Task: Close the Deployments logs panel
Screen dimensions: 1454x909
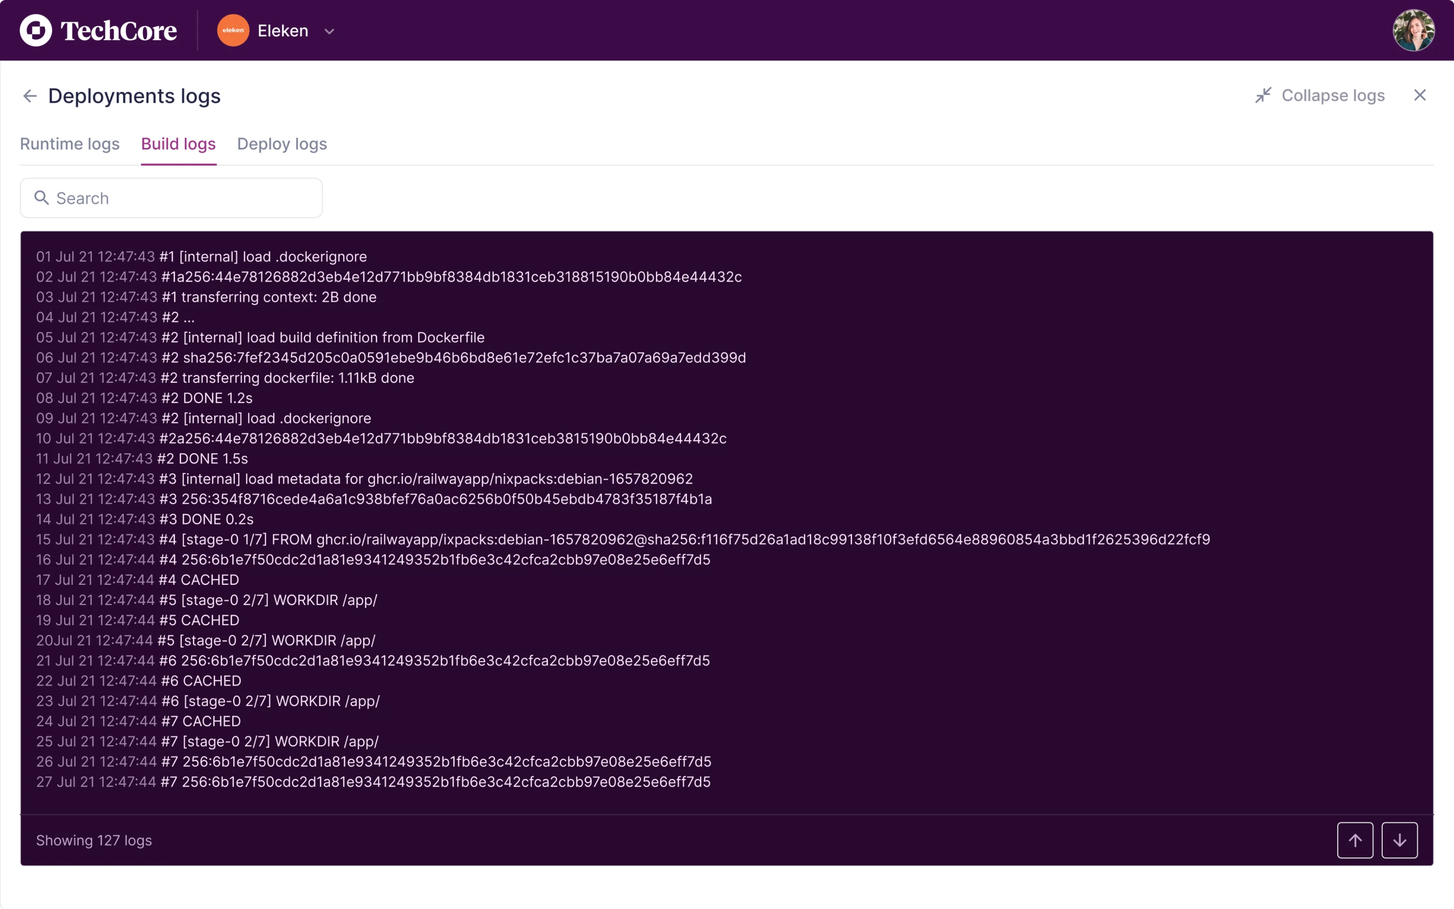Action: click(1420, 95)
